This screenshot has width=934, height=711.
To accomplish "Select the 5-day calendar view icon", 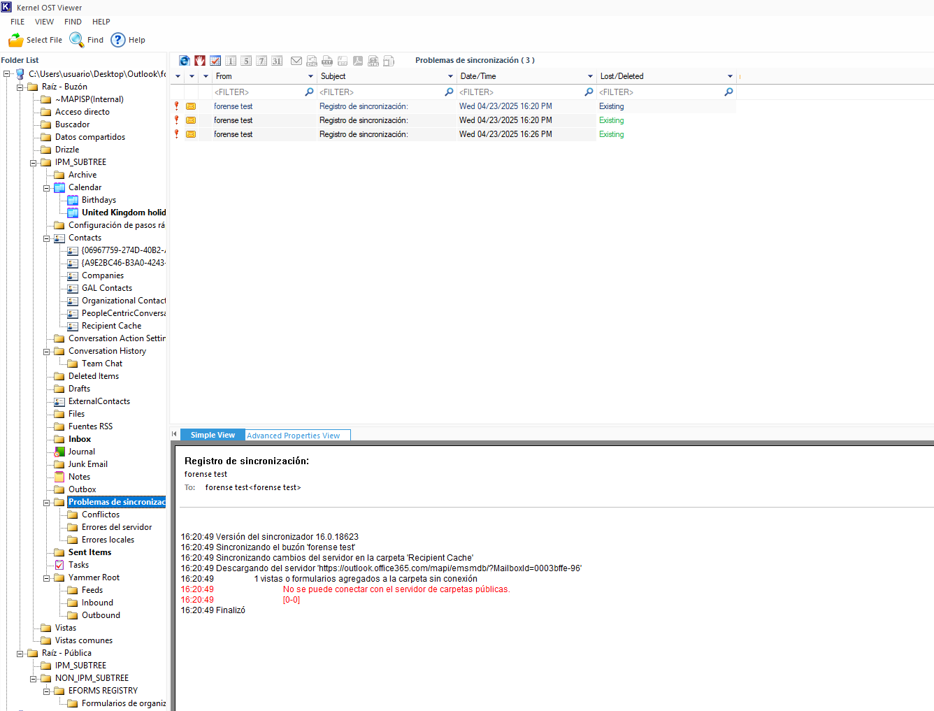I will 246,61.
